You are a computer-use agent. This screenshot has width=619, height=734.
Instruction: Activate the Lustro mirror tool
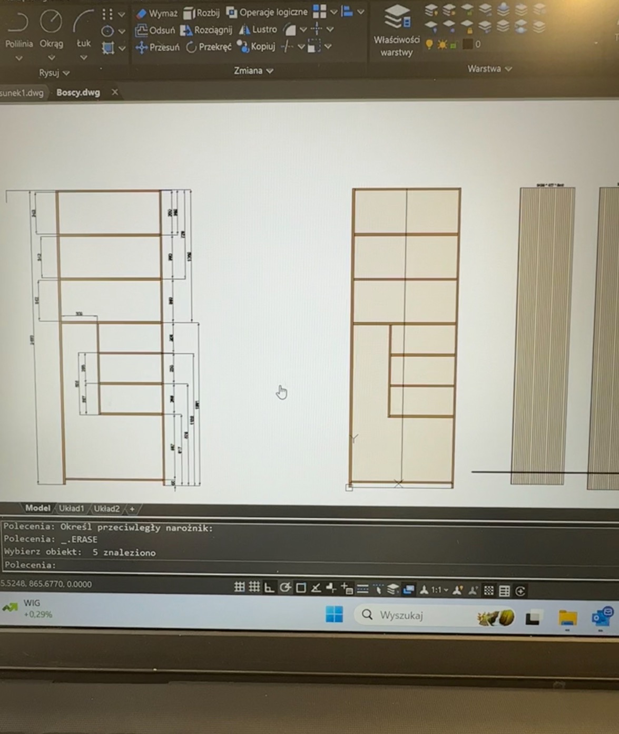[x=258, y=30]
